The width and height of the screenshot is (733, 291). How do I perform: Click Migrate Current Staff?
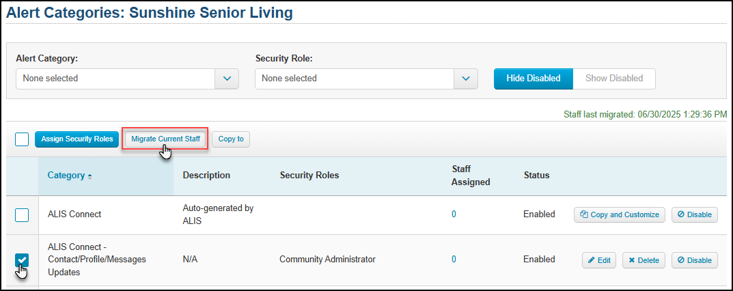165,139
